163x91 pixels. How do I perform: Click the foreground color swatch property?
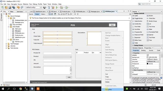[147, 64]
